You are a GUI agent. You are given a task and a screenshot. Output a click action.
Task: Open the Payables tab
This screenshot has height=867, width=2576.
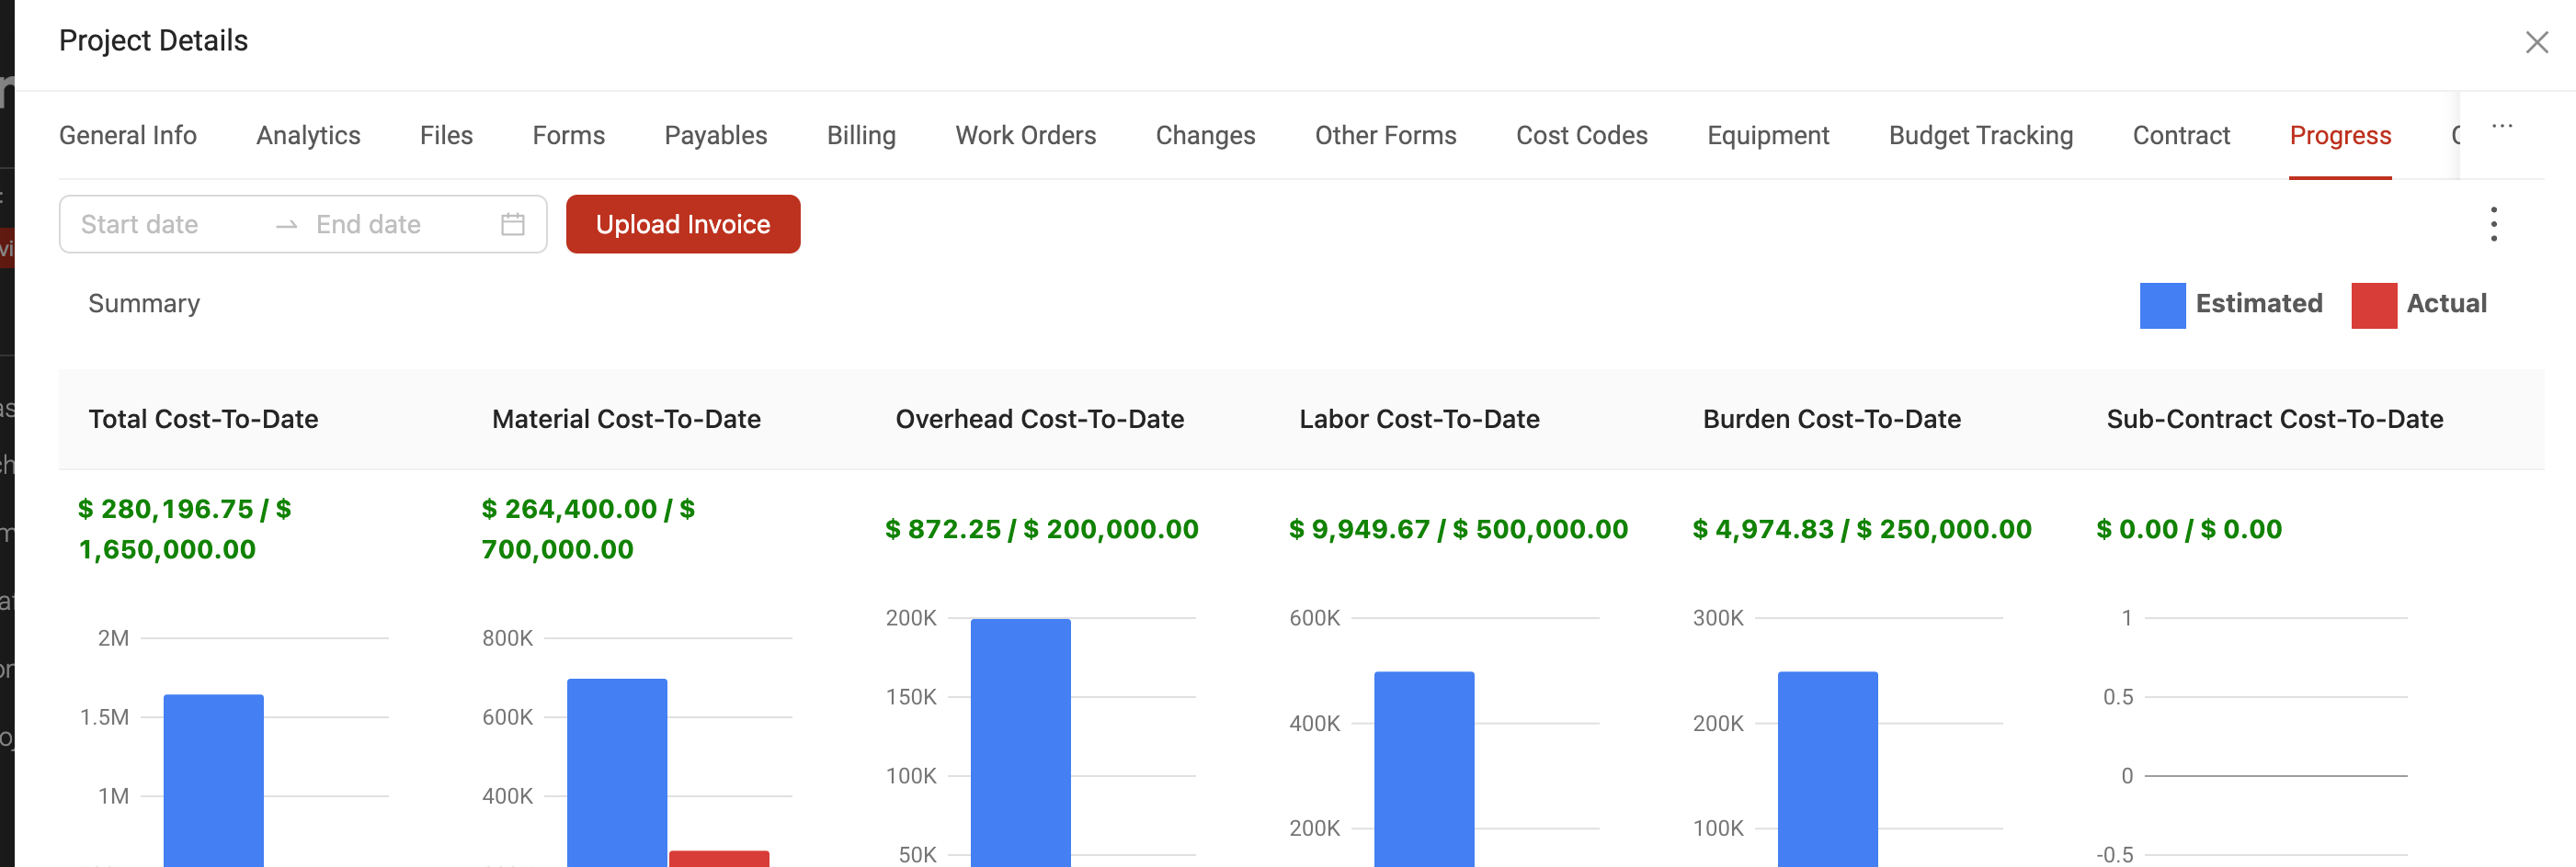pyautogui.click(x=716, y=135)
